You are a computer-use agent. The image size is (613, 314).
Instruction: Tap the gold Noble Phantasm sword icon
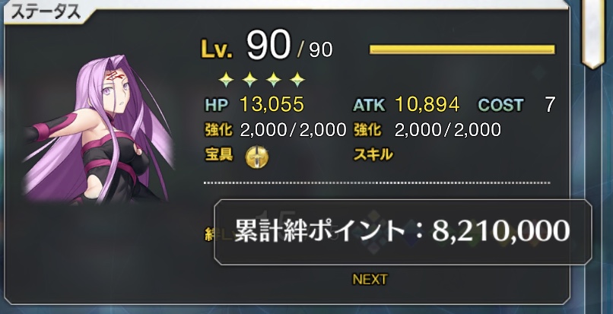(x=257, y=157)
